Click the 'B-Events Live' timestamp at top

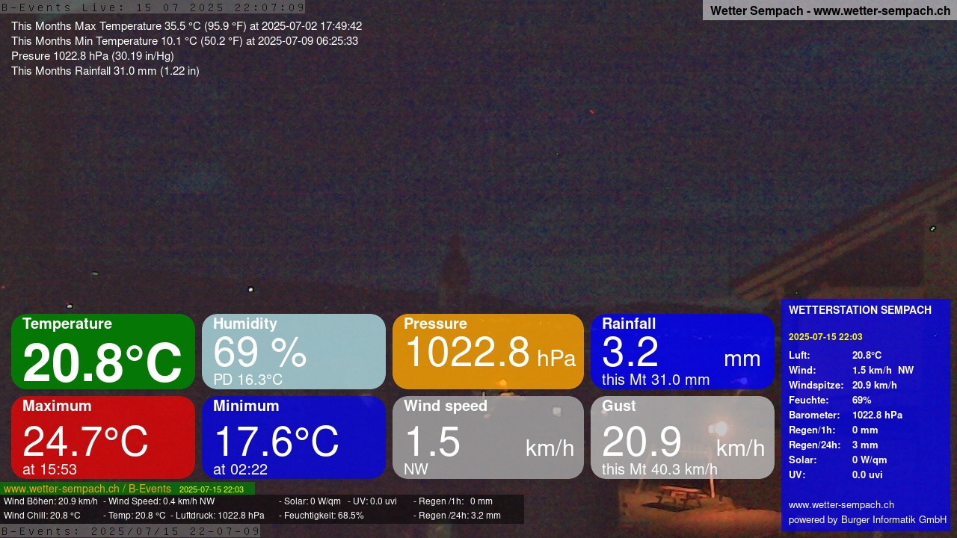click(x=153, y=7)
